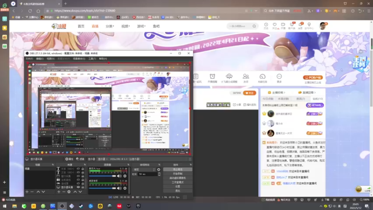Open Douyu history clock icon in header
The width and height of the screenshot is (373, 210).
coord(266,26)
